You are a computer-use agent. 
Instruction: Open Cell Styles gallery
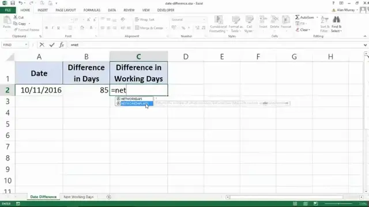point(249,24)
